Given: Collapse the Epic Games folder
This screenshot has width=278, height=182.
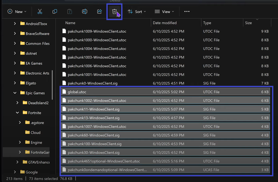Looking at the screenshot, I should pyautogui.click(x=14, y=93).
